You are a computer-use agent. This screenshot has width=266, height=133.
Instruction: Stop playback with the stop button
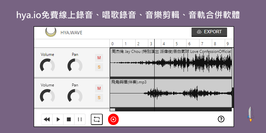(69, 119)
